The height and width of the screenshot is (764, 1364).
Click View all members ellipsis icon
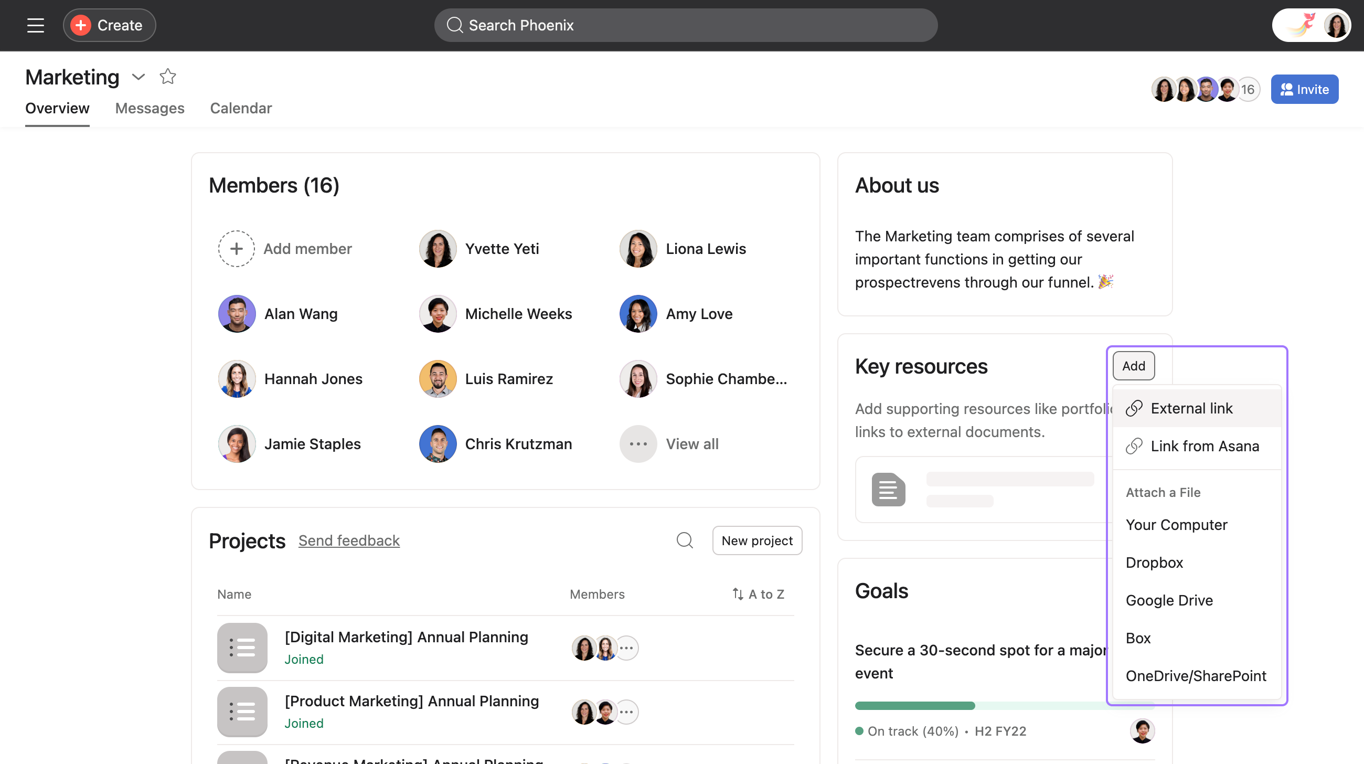(637, 444)
